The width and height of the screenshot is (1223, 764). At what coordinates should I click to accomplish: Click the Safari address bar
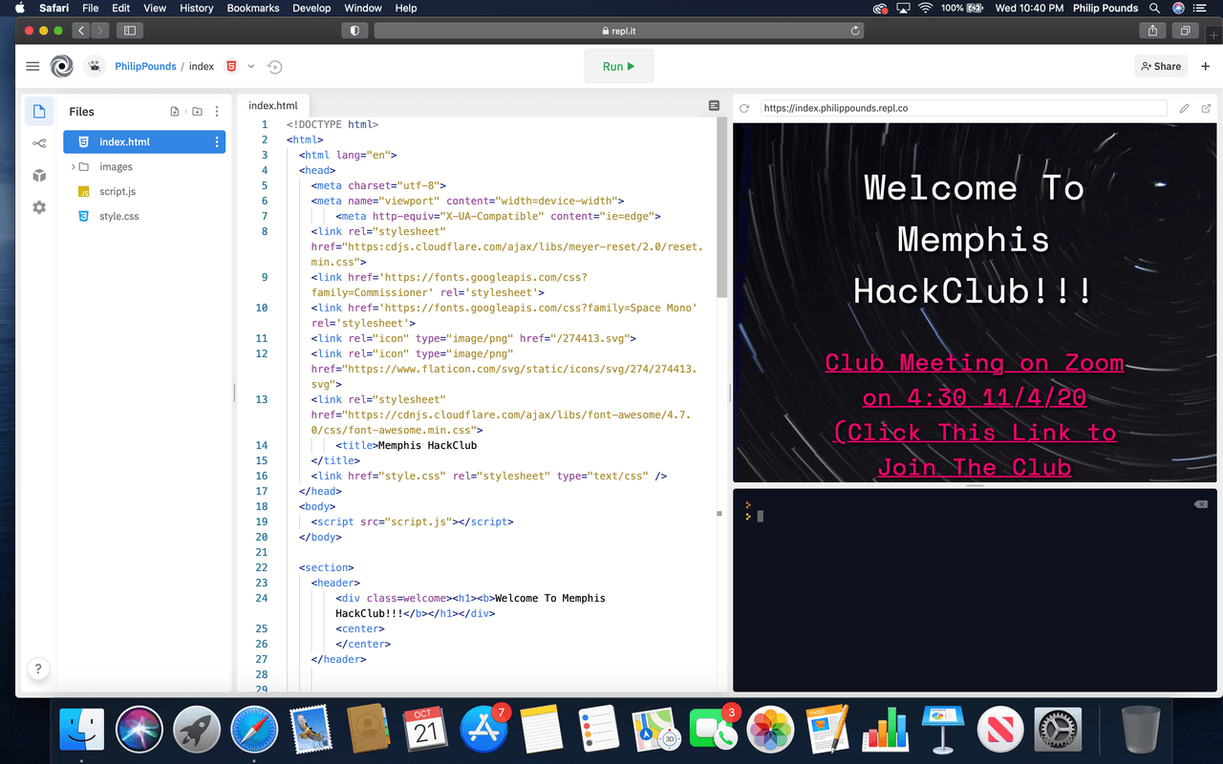pyautogui.click(x=619, y=31)
